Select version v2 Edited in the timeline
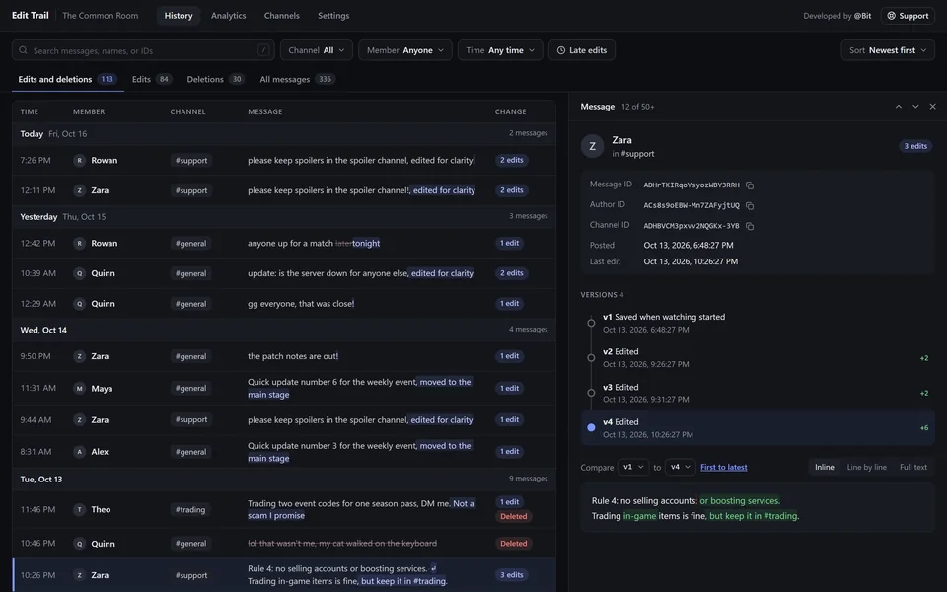This screenshot has height=592, width=947. 758,357
